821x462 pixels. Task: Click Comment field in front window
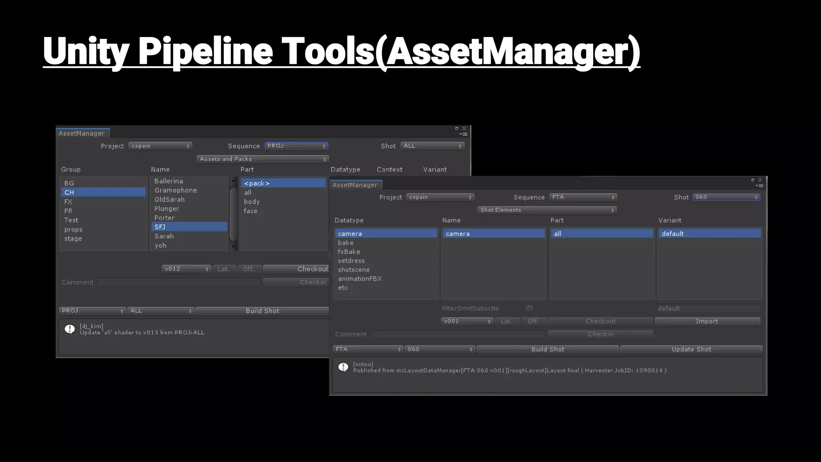[x=458, y=334]
